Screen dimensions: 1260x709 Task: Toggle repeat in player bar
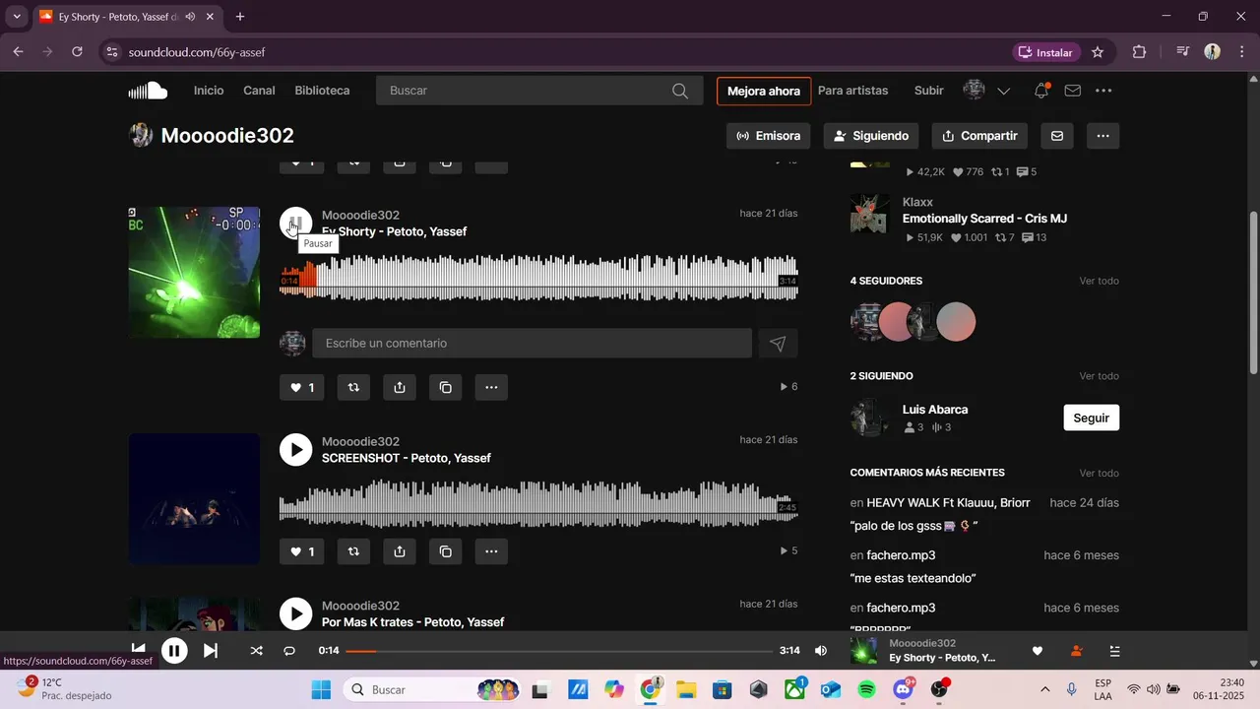[289, 651]
